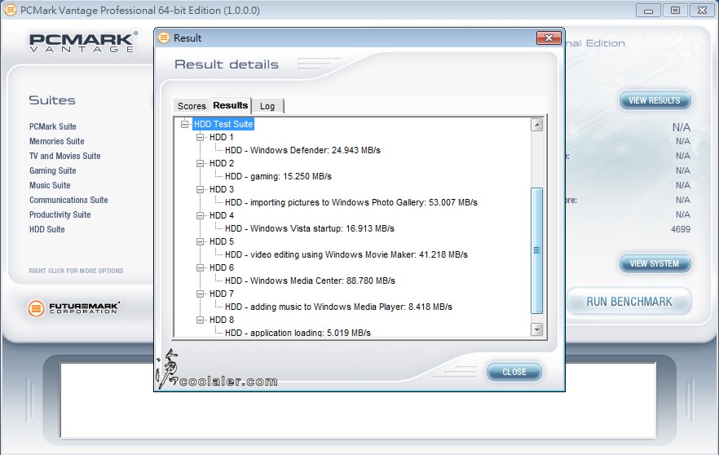The height and width of the screenshot is (455, 719).
Task: Minimize the PCMark Vantage main window
Action: tap(648, 10)
